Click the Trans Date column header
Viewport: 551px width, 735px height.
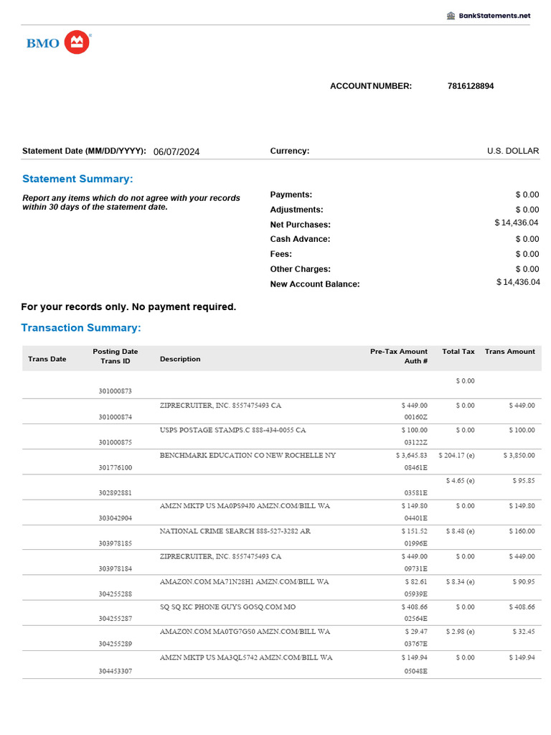coord(47,359)
